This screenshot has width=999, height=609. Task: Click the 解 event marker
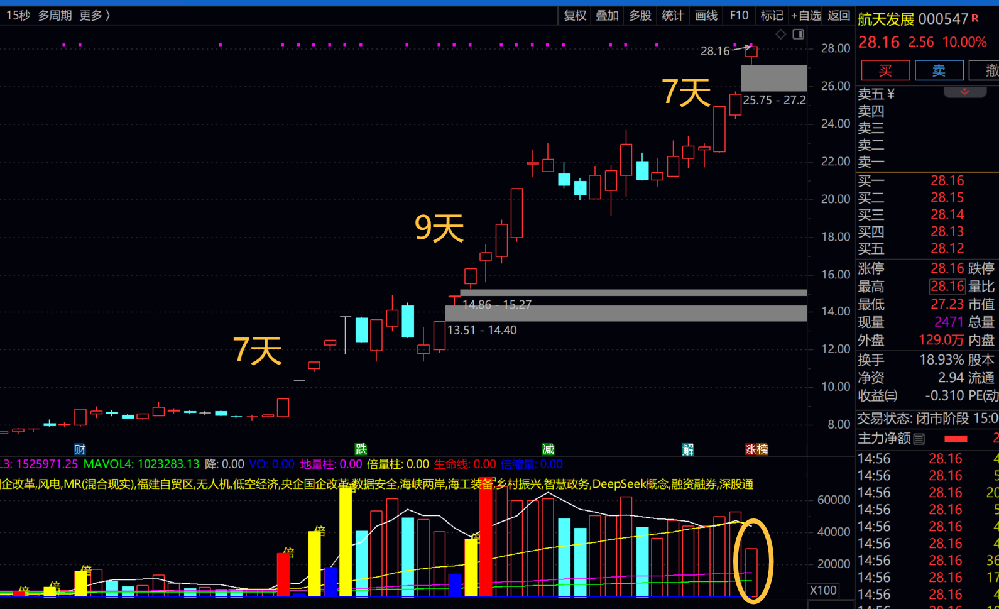click(x=688, y=449)
